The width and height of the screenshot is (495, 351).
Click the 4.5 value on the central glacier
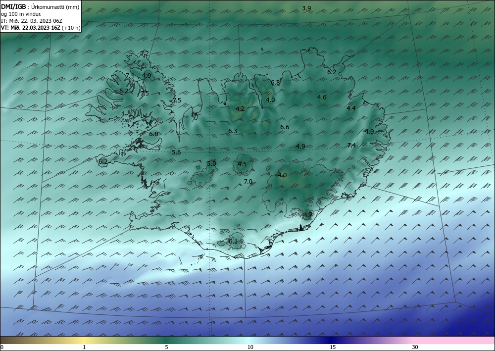click(x=242, y=164)
